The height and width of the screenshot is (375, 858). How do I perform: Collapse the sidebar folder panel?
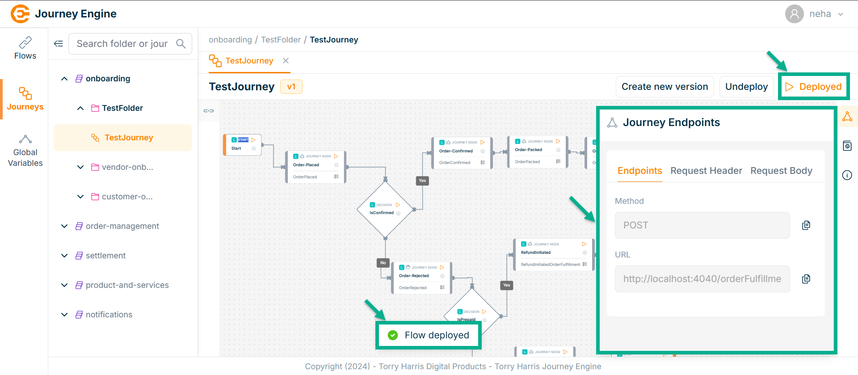[x=59, y=43]
